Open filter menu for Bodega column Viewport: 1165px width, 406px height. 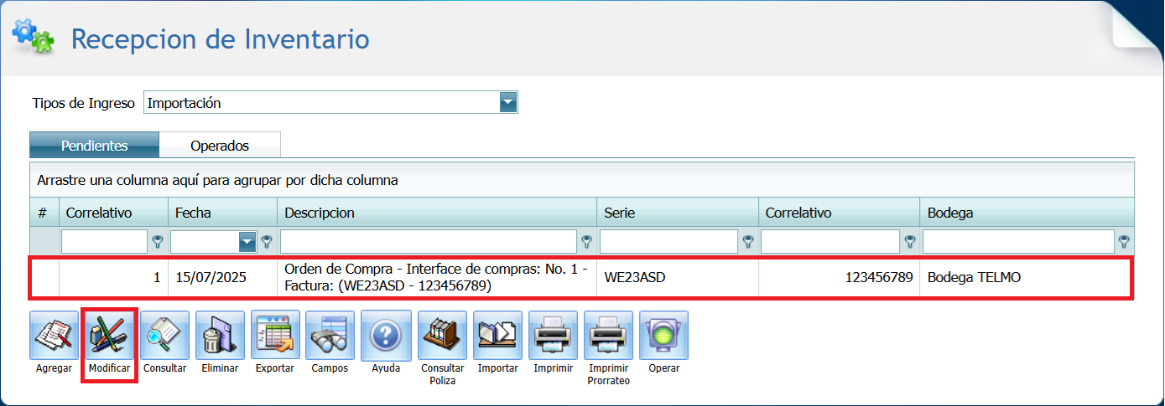[1124, 241]
